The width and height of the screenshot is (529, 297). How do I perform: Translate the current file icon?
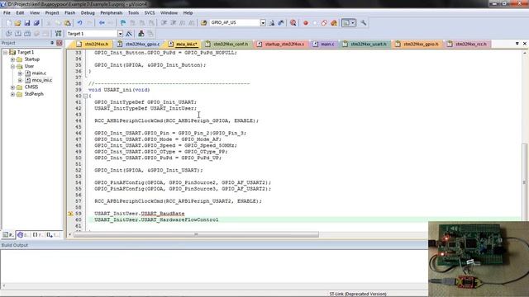tap(8, 34)
